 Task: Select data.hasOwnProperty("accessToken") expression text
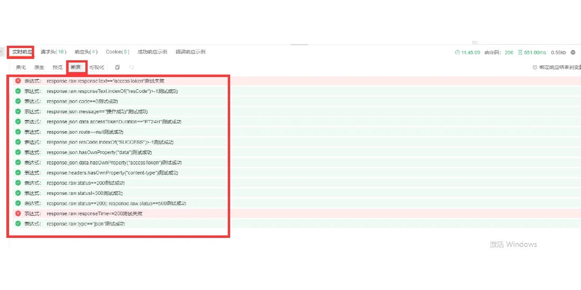(x=114, y=163)
